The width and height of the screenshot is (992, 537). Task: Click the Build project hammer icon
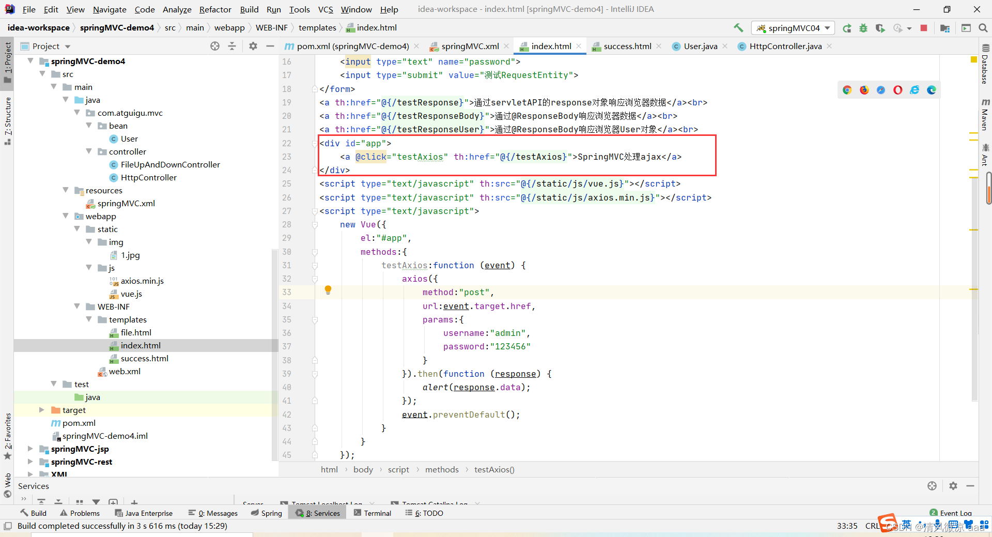738,28
